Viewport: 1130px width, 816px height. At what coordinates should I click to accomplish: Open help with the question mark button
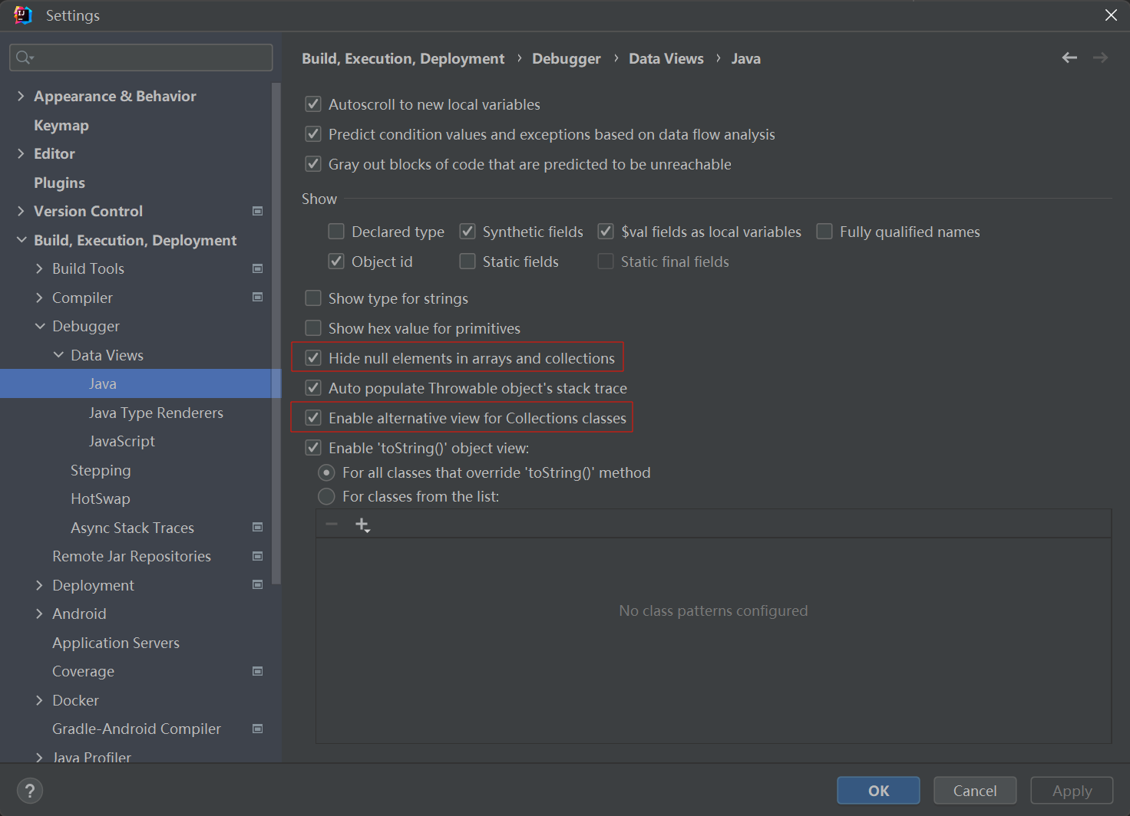[x=30, y=791]
